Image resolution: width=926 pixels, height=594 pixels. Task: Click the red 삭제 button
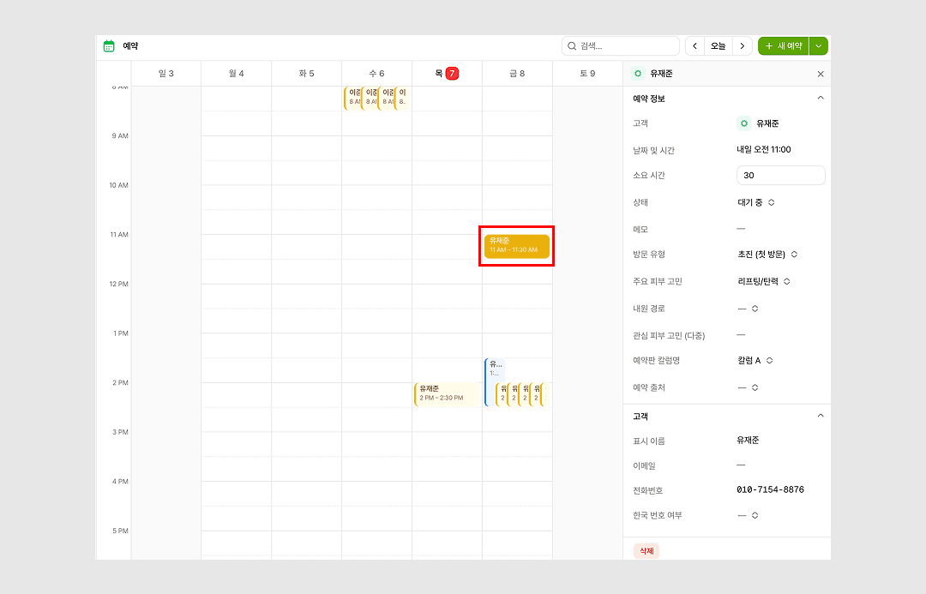coord(646,551)
